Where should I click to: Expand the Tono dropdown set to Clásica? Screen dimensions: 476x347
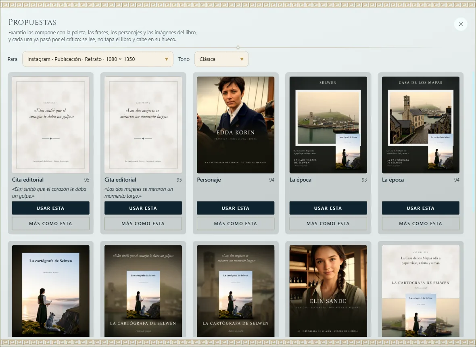point(221,59)
